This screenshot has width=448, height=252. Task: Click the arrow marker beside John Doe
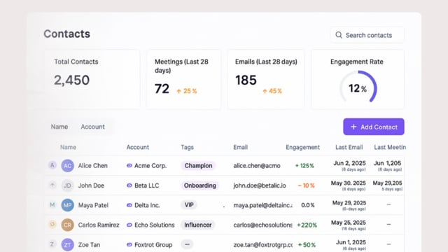(x=52, y=185)
